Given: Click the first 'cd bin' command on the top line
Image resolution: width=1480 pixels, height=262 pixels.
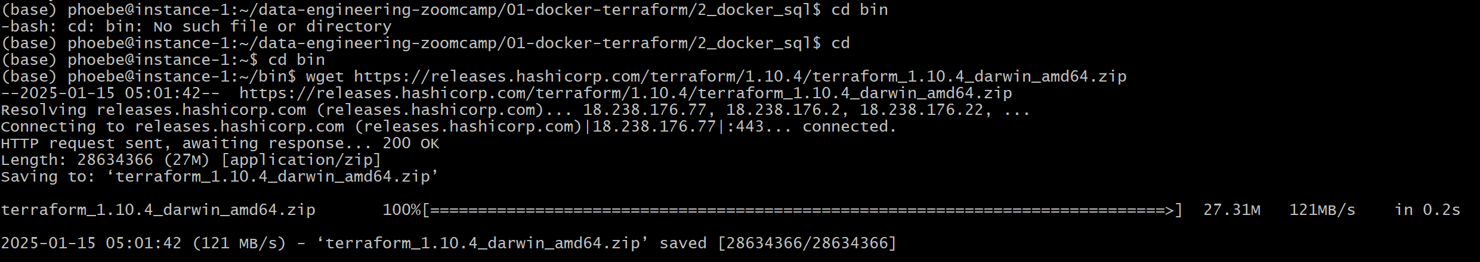Looking at the screenshot, I should 860,10.
